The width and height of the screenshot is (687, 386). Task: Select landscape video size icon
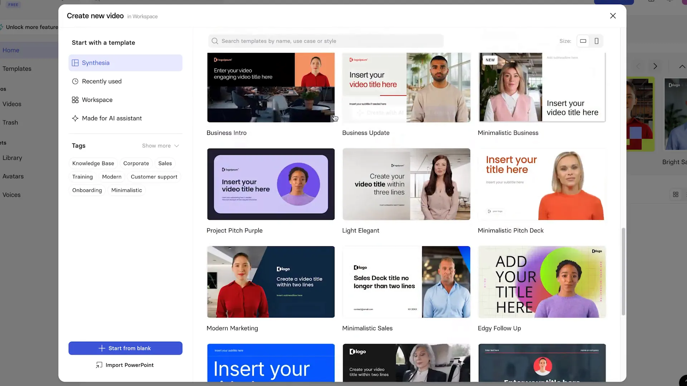click(x=583, y=41)
